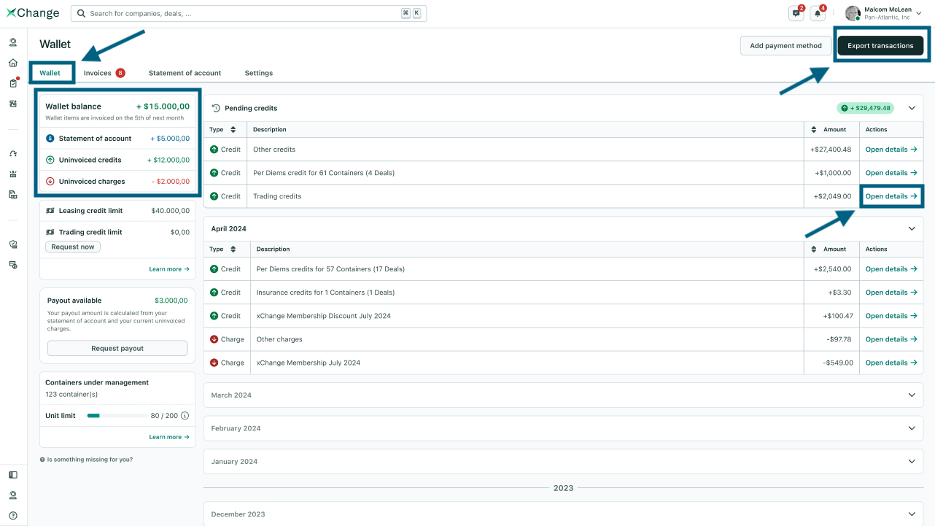
Task: Open the clipboard tasks sidebar icon
Action: pyautogui.click(x=13, y=83)
